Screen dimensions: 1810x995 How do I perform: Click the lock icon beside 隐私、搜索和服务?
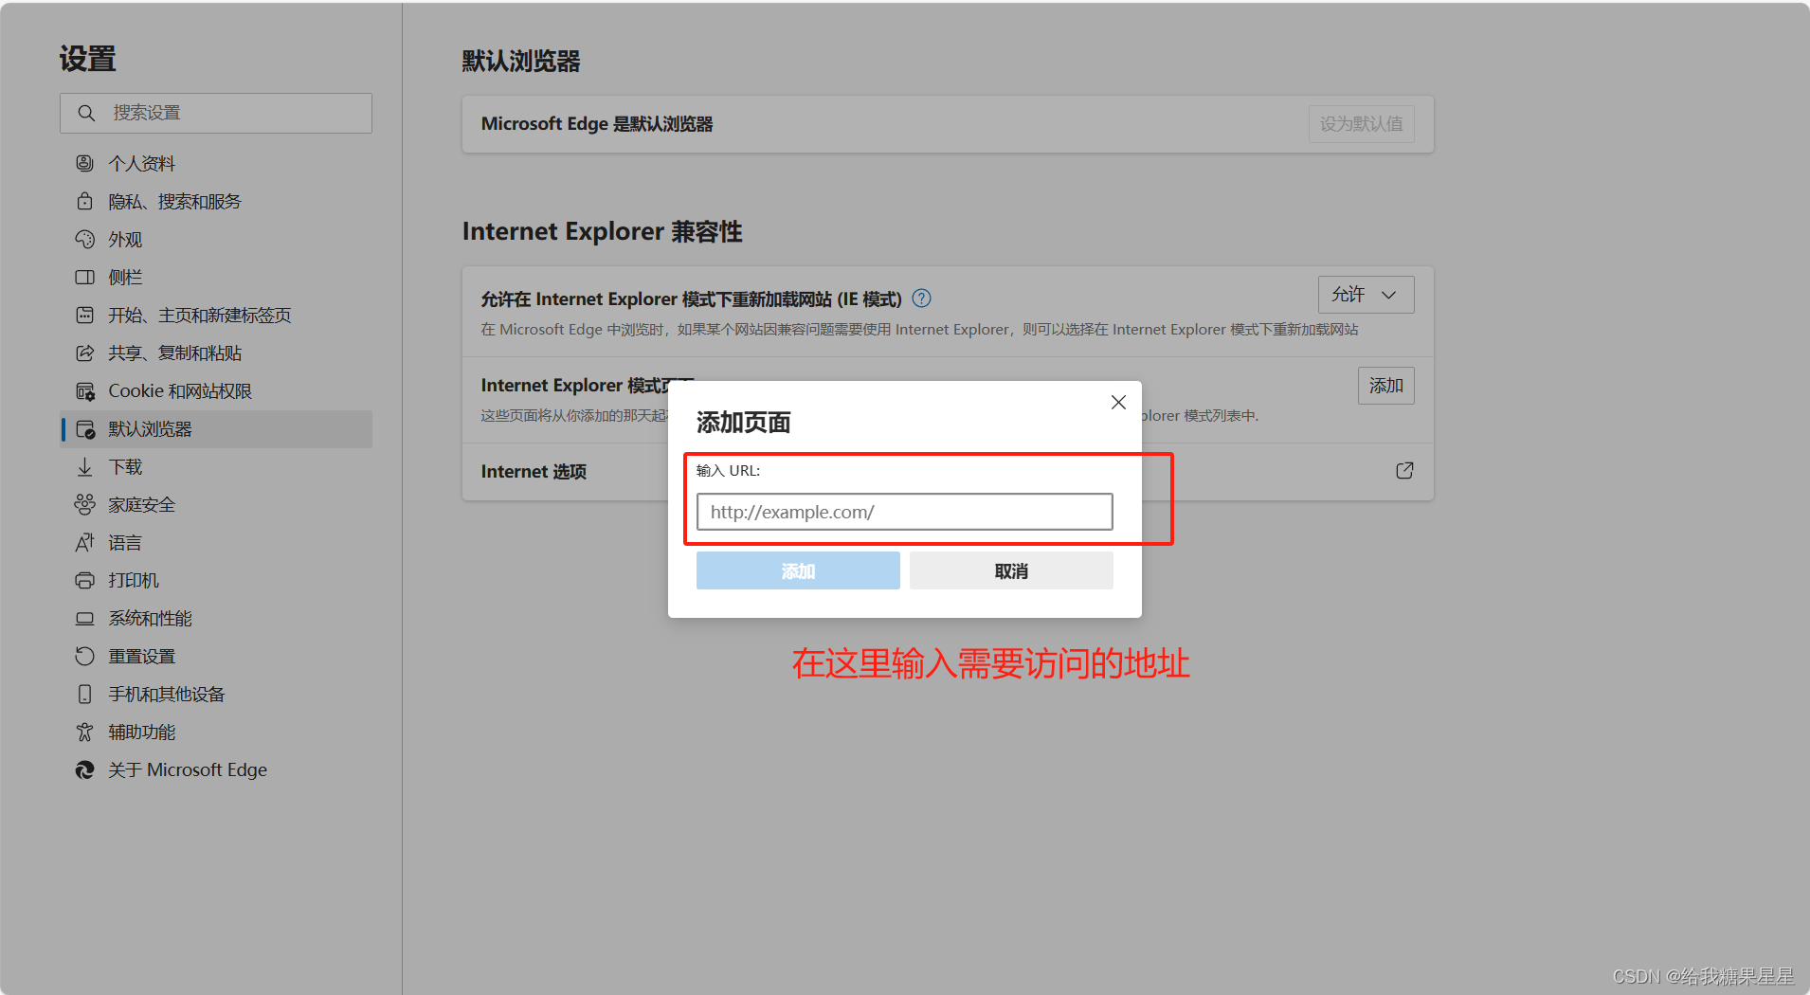coord(85,201)
